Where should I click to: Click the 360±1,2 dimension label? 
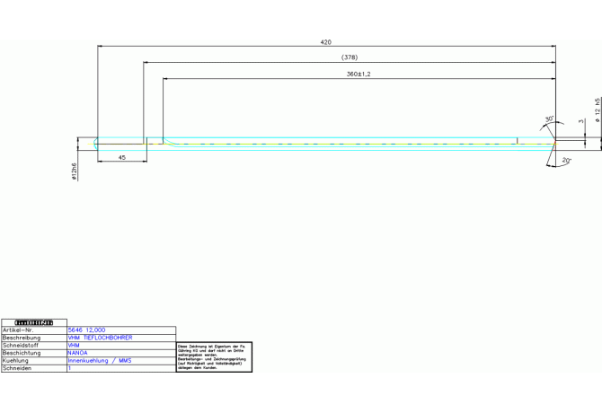[359, 74]
